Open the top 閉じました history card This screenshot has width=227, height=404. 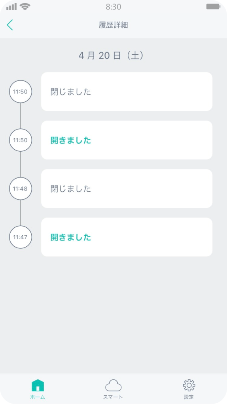(127, 91)
